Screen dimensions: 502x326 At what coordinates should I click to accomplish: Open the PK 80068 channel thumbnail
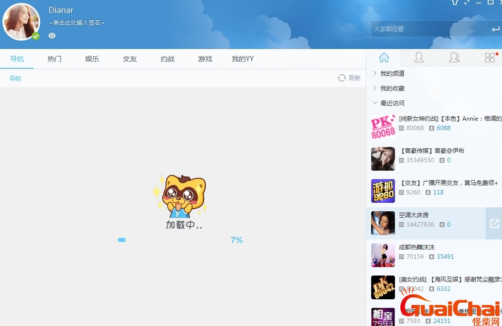point(383,127)
